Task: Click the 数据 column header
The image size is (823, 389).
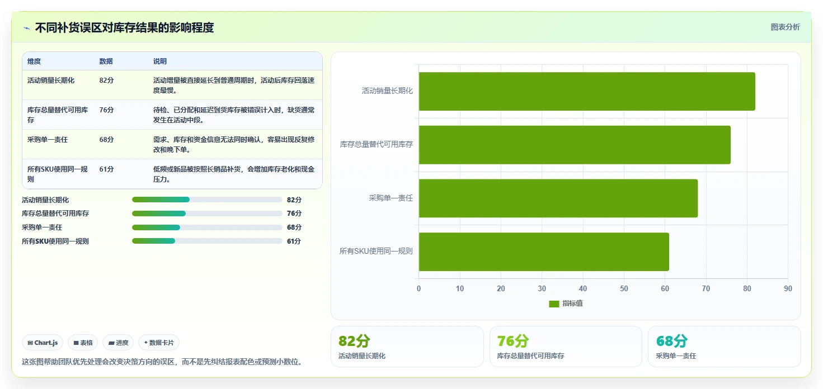Action: pyautogui.click(x=106, y=61)
